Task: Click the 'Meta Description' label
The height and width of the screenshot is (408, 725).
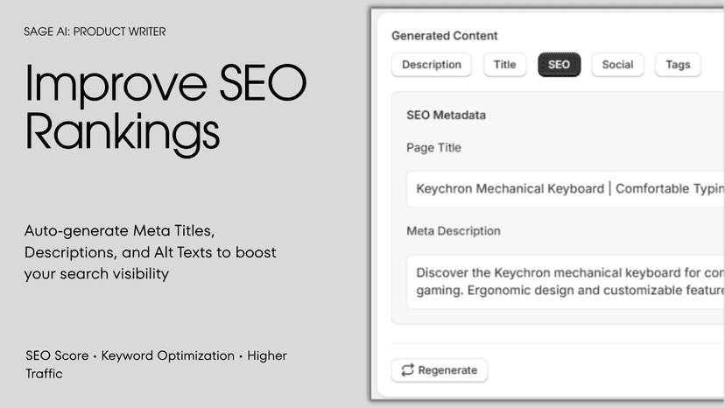Action: coord(454,231)
